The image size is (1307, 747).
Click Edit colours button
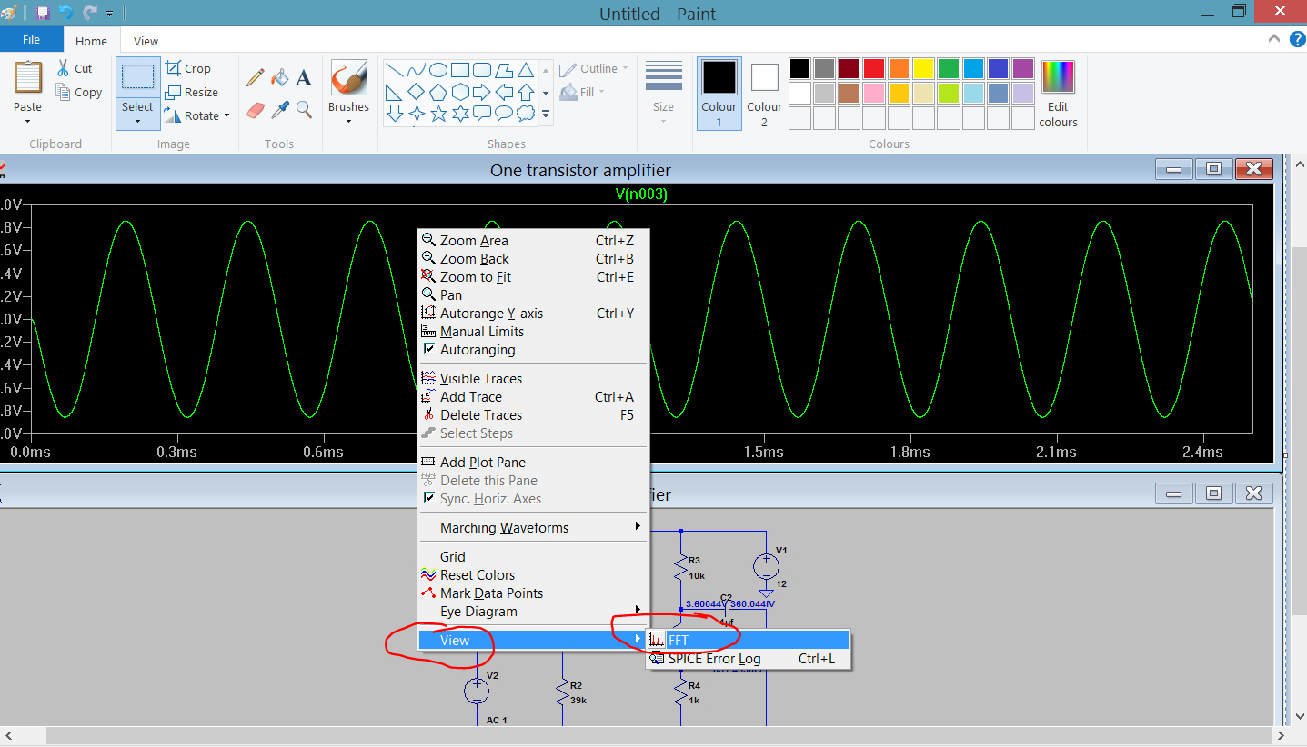(1058, 94)
